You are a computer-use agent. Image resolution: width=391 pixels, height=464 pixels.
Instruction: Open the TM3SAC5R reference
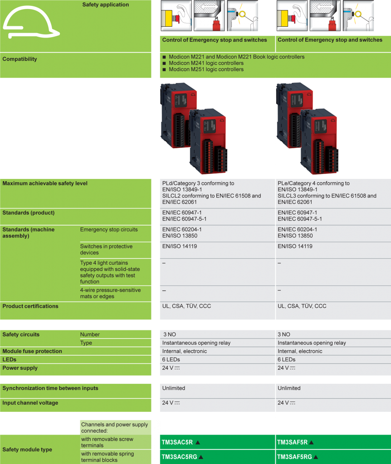[x=177, y=442]
